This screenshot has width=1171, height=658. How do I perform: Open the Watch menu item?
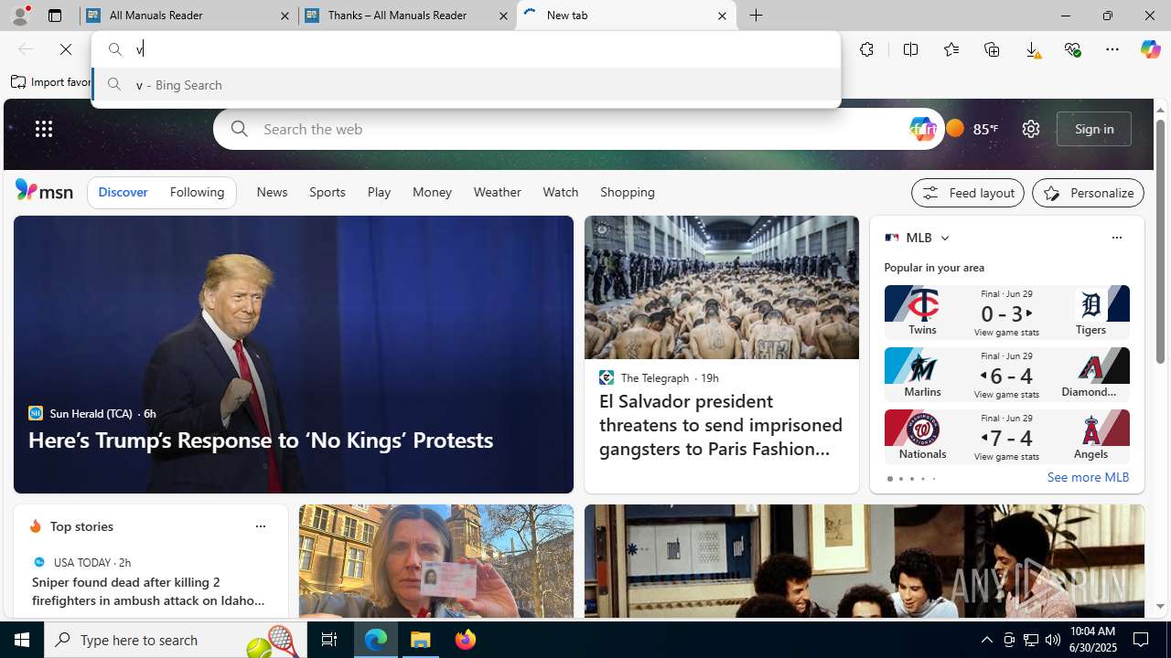pyautogui.click(x=560, y=192)
